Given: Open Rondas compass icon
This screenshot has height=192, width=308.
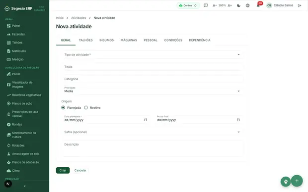Looking at the screenshot, I should pyautogui.click(x=8, y=125).
